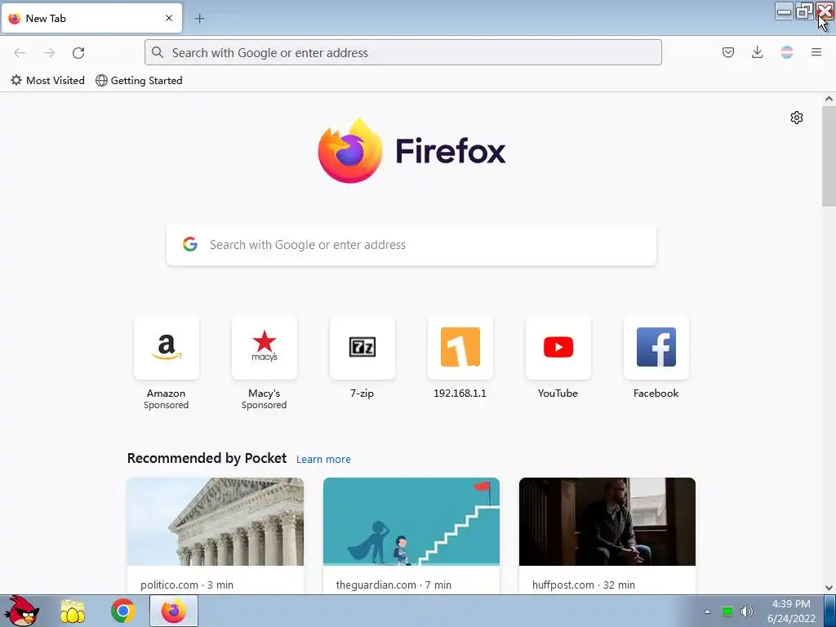836x627 pixels.
Task: Open the Save to Pocket icon
Action: (727, 52)
